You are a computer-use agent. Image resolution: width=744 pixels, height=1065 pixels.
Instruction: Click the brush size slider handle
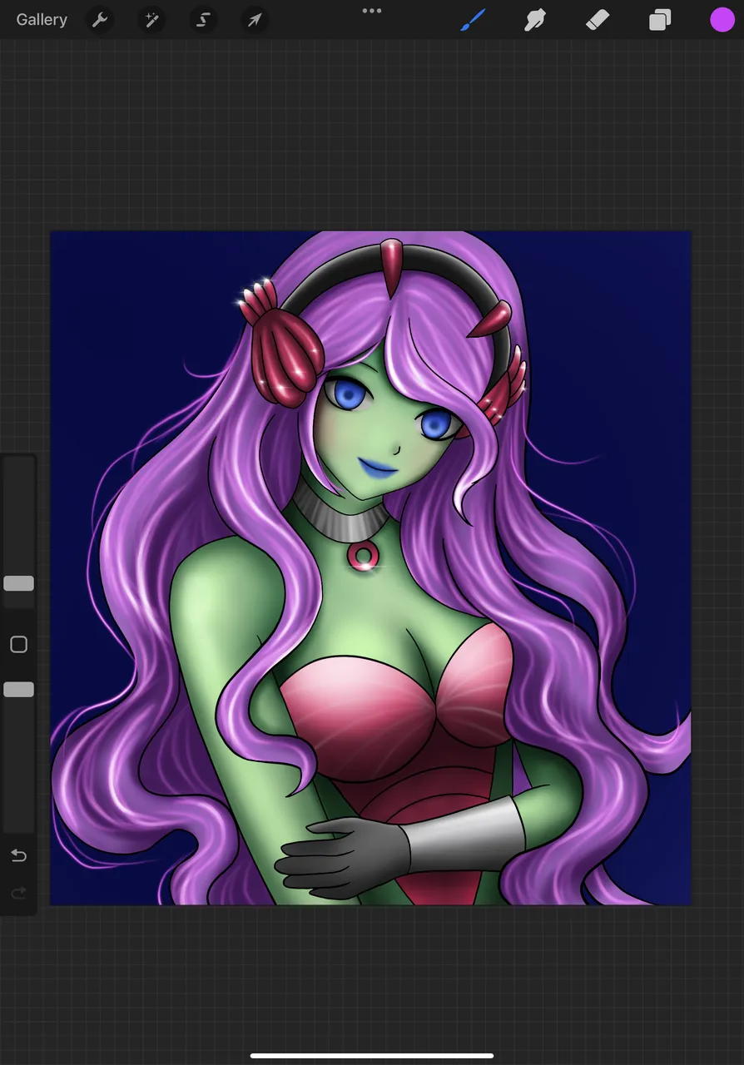coord(18,583)
